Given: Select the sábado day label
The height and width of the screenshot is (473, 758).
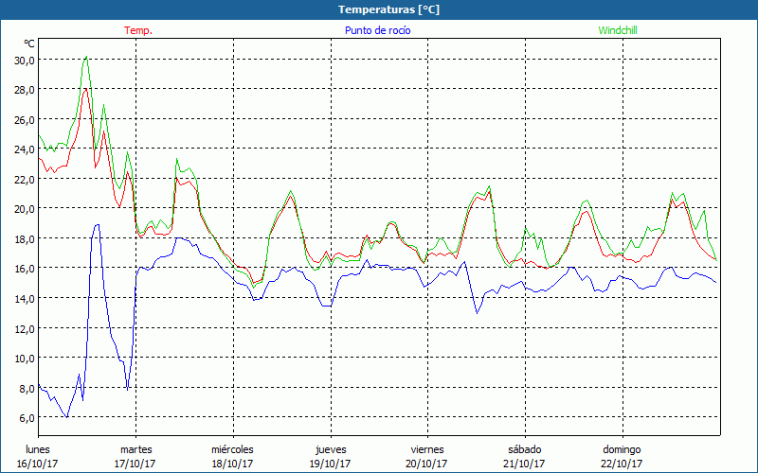Looking at the screenshot, I should point(524,448).
